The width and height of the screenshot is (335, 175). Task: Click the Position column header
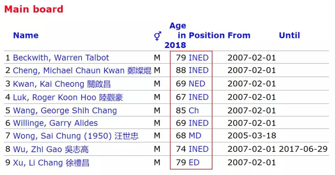pyautogui.click(x=207, y=36)
